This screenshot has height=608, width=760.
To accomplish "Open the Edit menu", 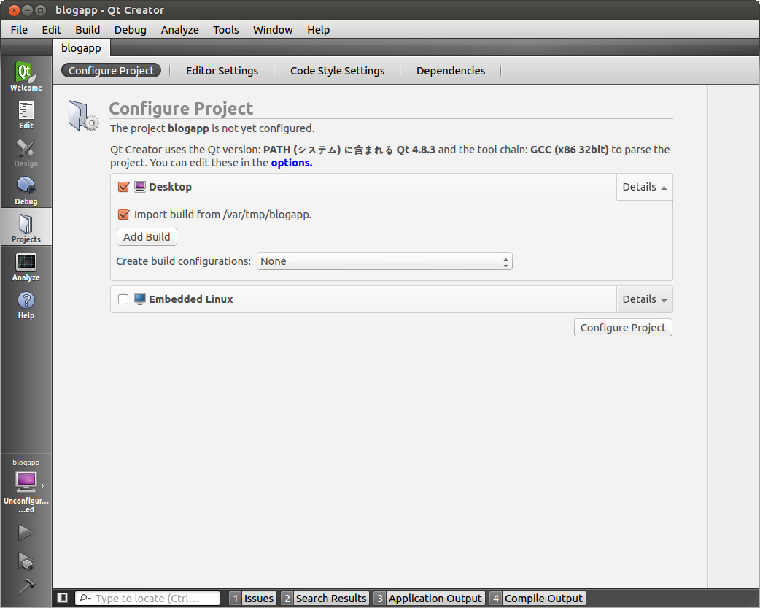I will (x=51, y=30).
